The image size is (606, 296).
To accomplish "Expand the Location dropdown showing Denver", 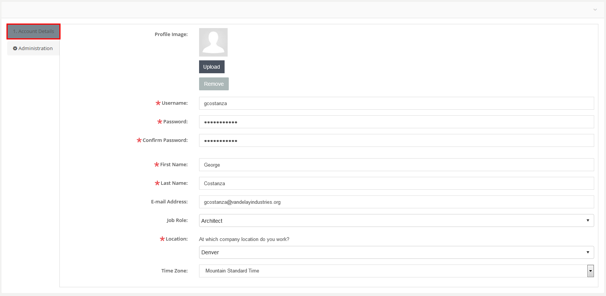I will coord(396,252).
